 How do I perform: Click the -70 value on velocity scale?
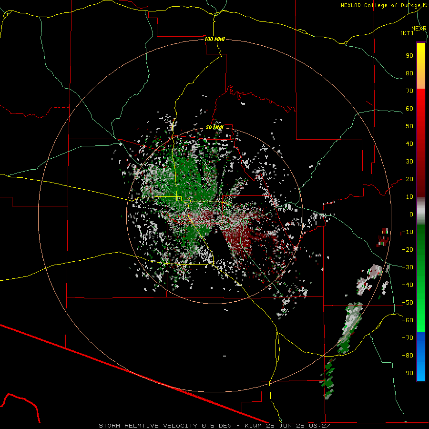pyautogui.click(x=408, y=338)
